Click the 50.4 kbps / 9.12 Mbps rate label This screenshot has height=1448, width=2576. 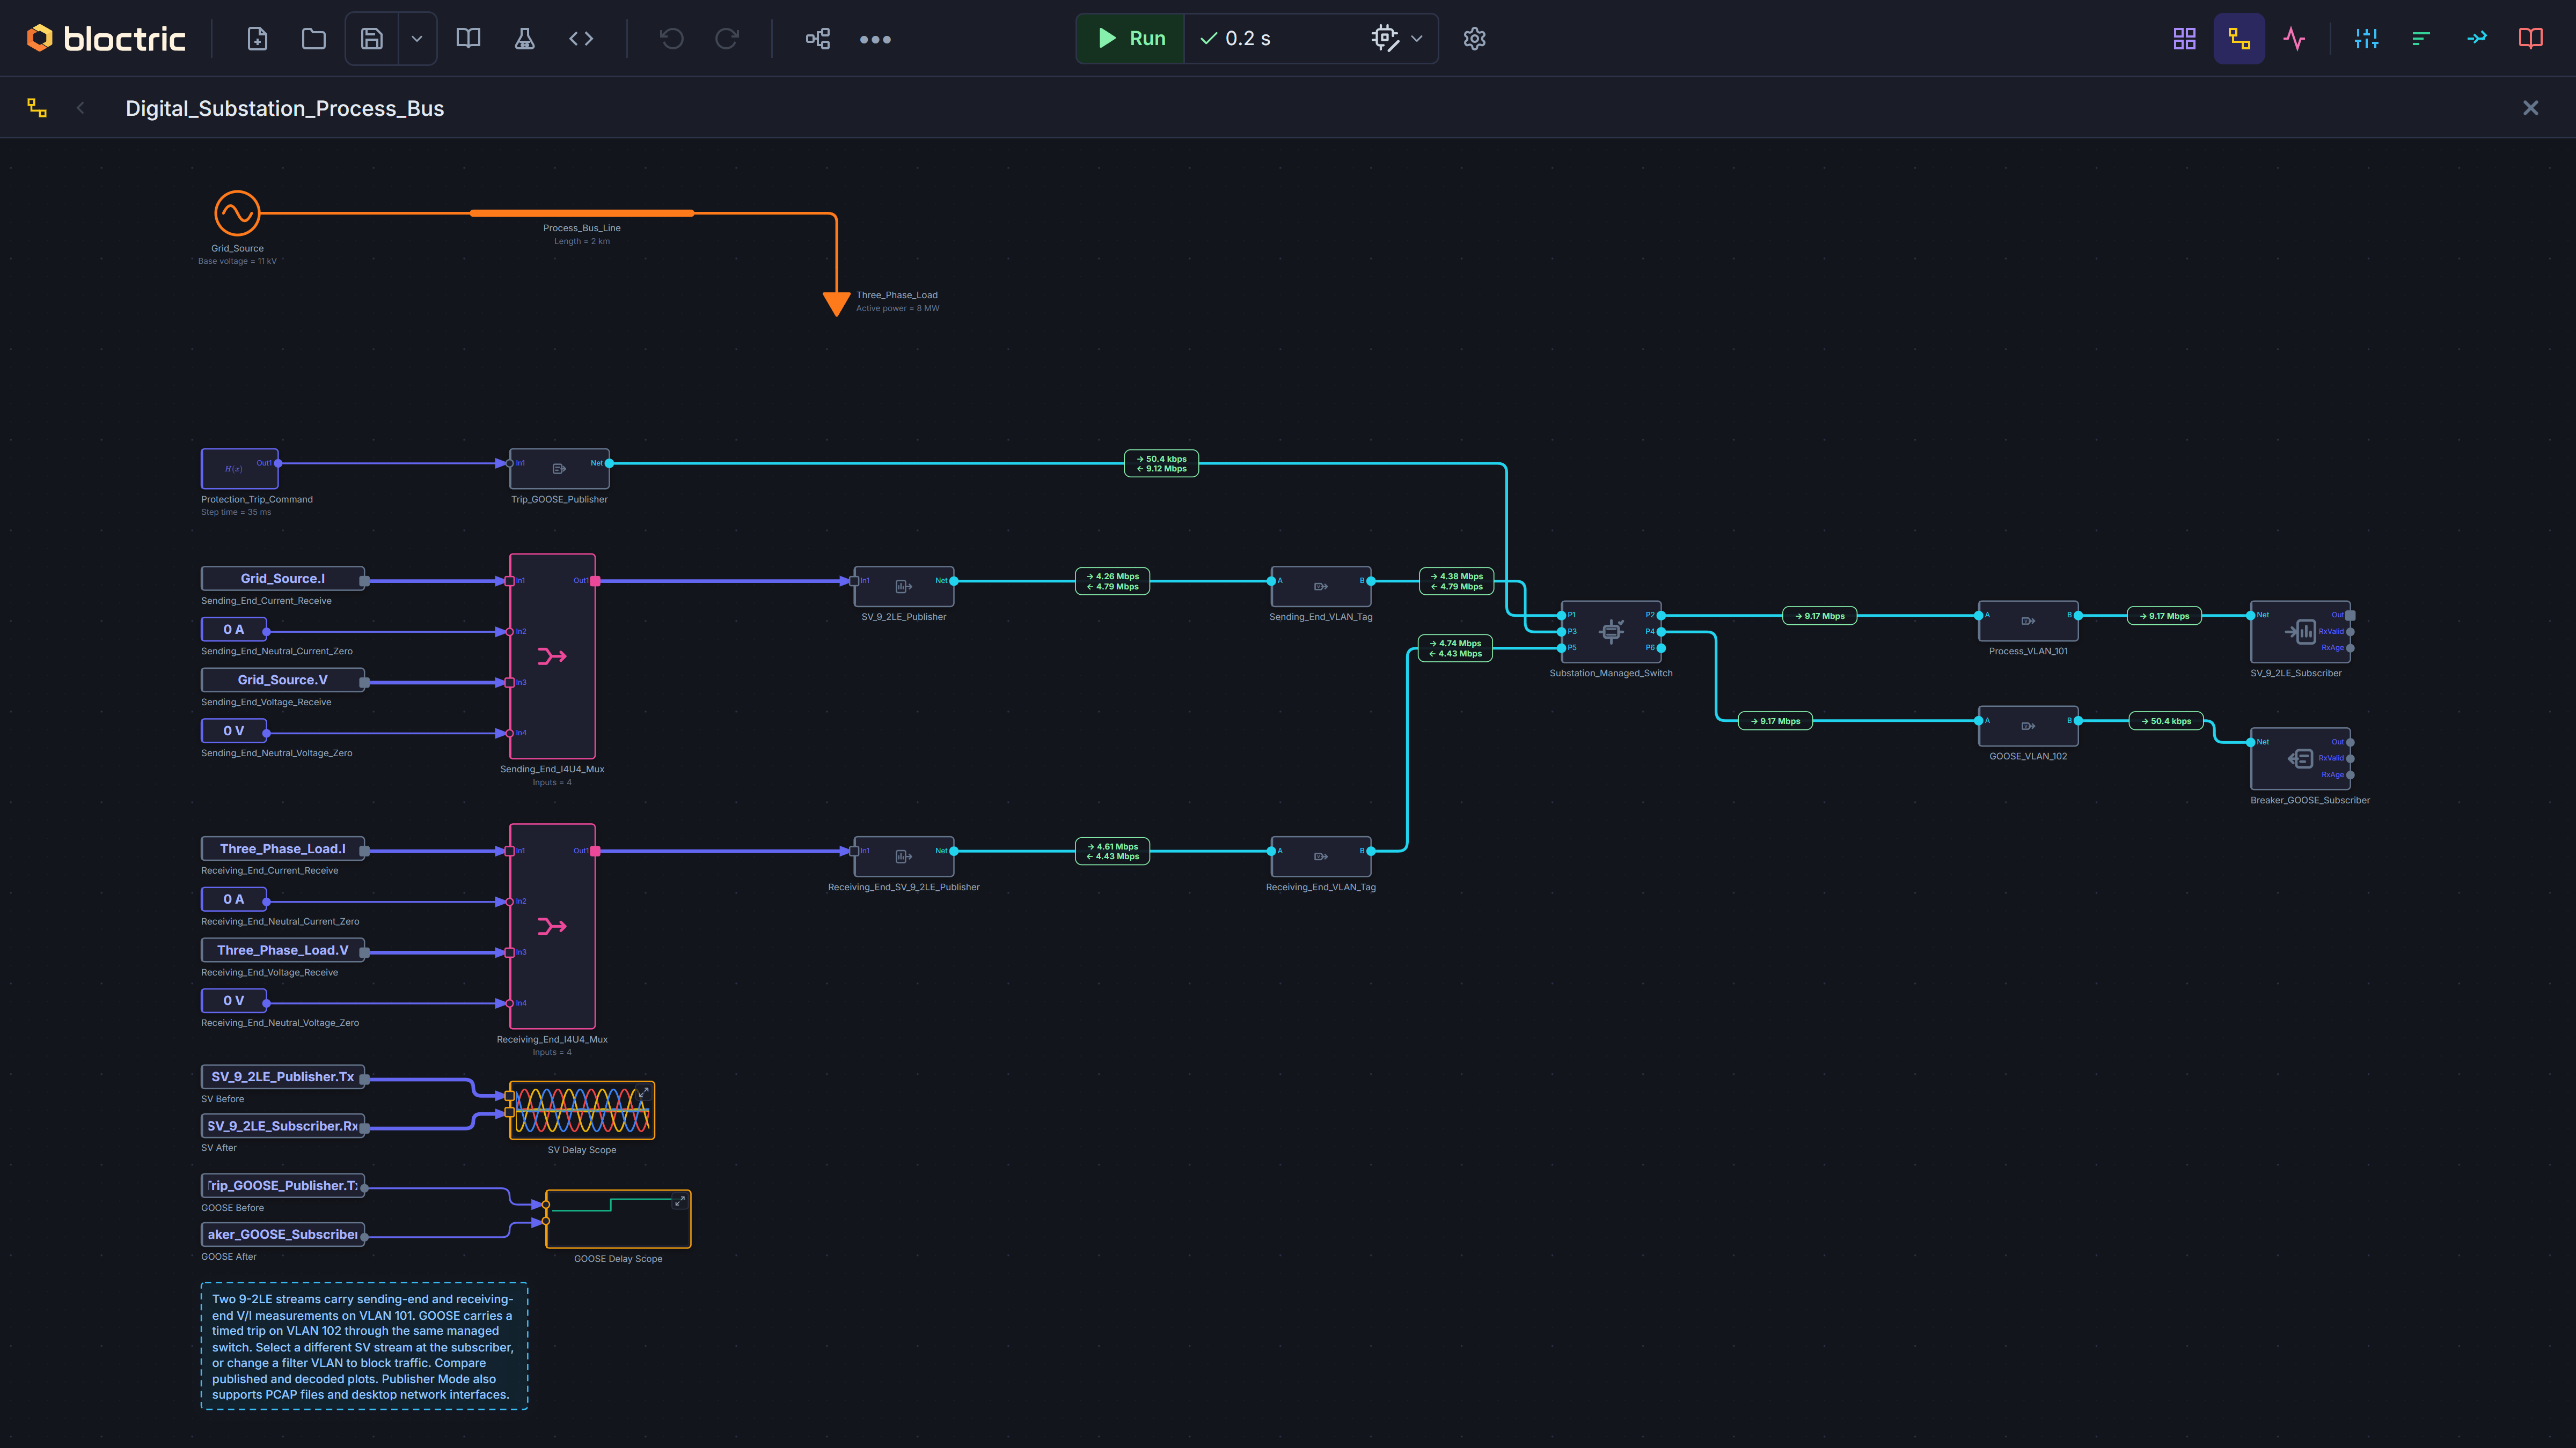pos(1161,464)
